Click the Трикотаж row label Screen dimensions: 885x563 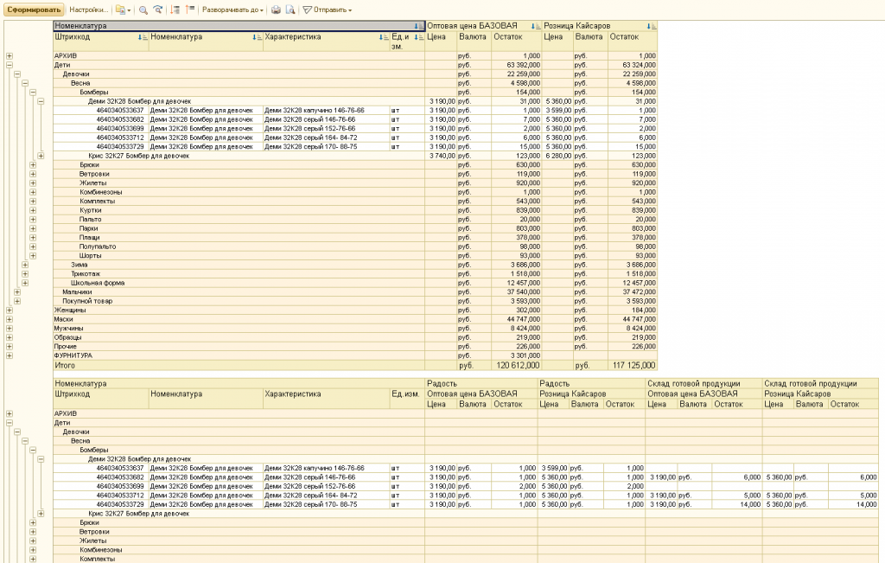tap(86, 274)
